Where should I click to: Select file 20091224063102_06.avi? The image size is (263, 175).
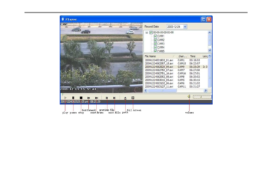(x=159, y=83)
